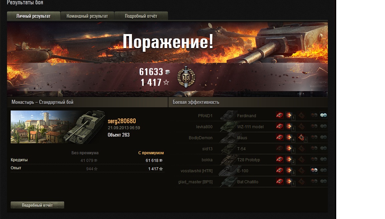Screen dimensions: 385x219
Task: Switch to the Подробный отчёт tab
Action: pyautogui.click(x=141, y=16)
